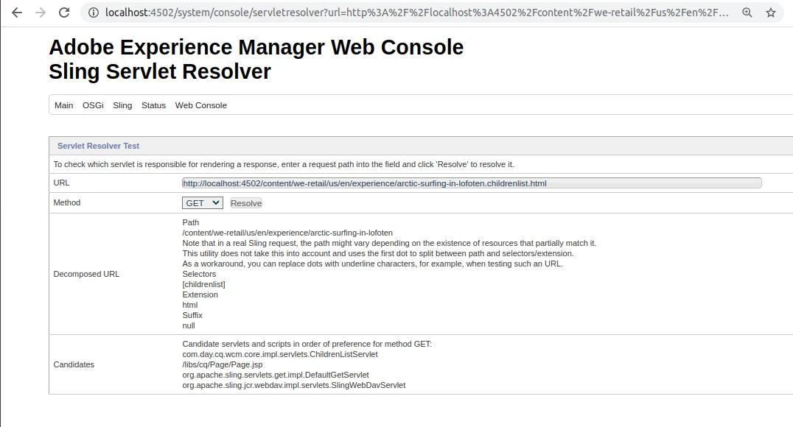The width and height of the screenshot is (793, 427).
Task: Click the Extension label in decomposed URL
Action: click(x=200, y=294)
